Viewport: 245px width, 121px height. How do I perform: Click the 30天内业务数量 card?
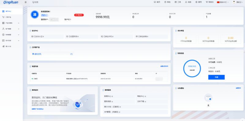pos(208,39)
